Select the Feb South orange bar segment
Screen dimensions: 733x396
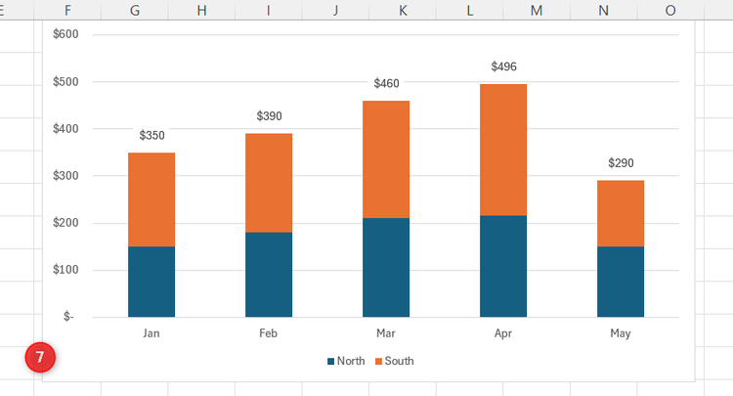(x=269, y=183)
